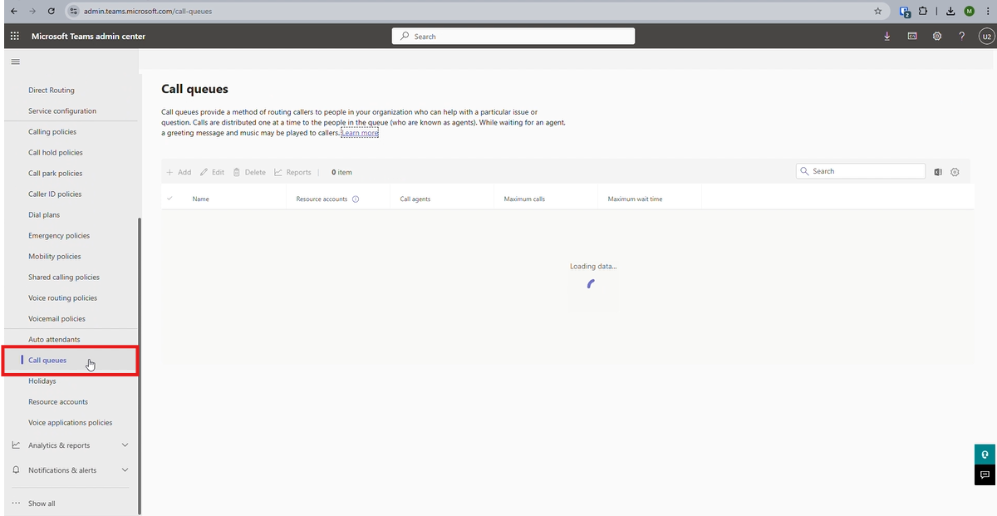Select Call queues in sidebar
997x516 pixels.
(x=47, y=361)
